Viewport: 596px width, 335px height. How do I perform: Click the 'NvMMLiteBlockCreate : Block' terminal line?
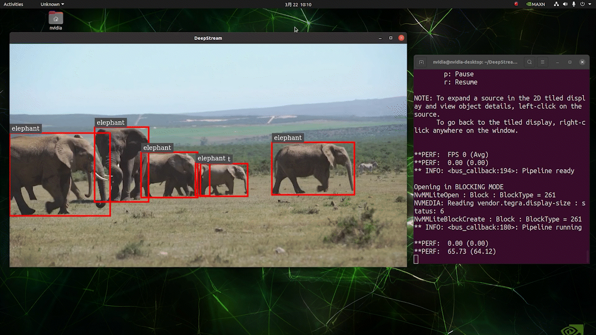(498, 219)
